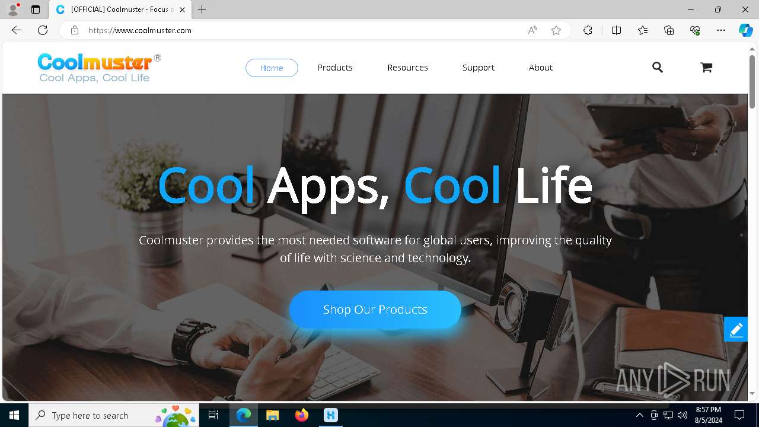Click Shop Our Products button
Viewport: 759px width, 427px height.
(x=375, y=310)
